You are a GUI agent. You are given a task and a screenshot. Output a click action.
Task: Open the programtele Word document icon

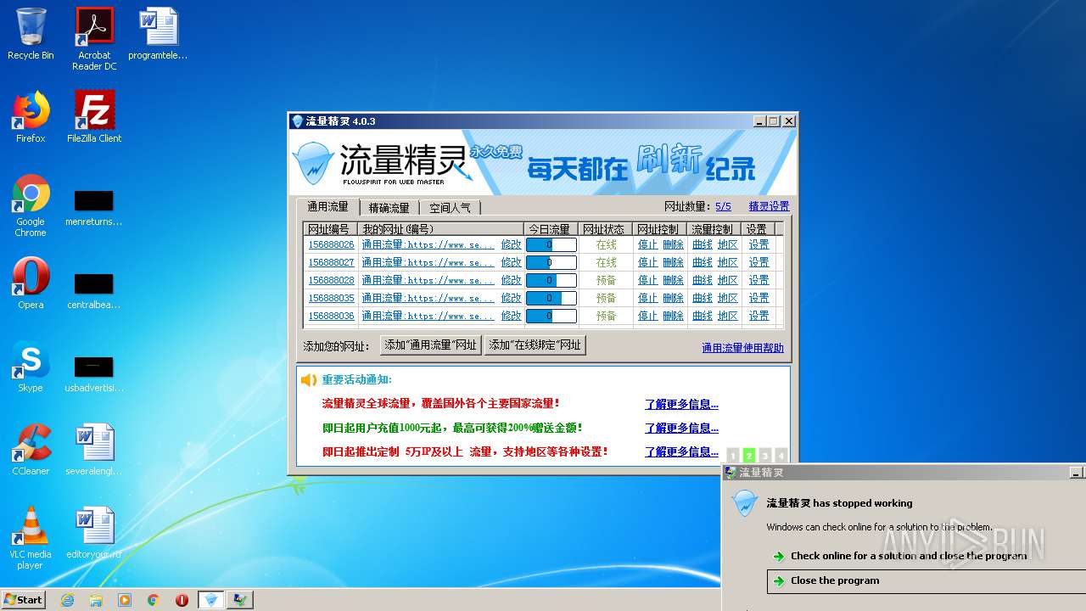(x=158, y=34)
